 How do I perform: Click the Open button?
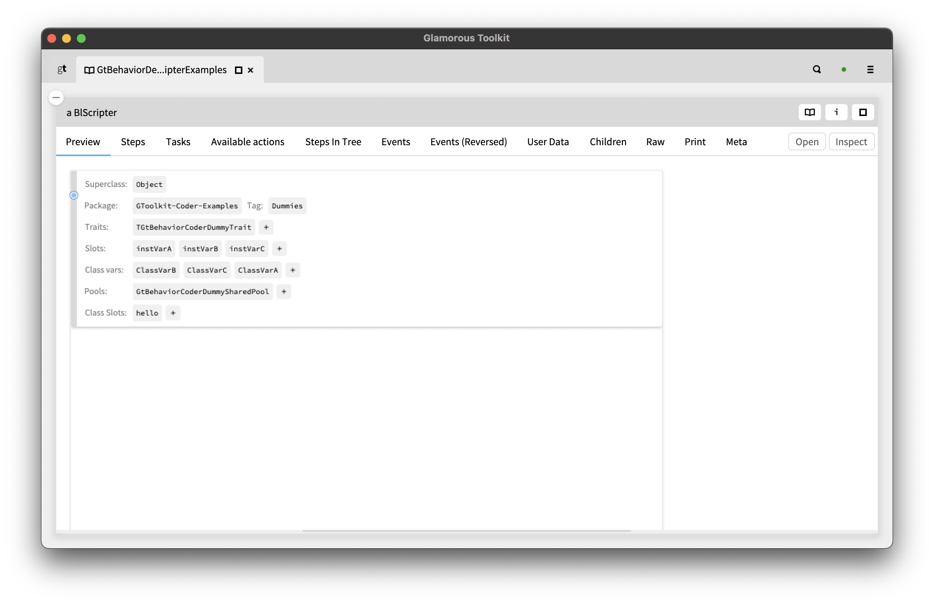(x=807, y=142)
